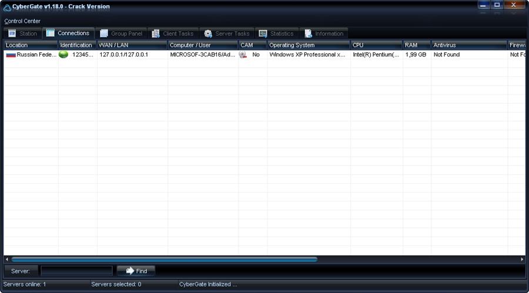Click the Computer / User column header

tap(203, 45)
